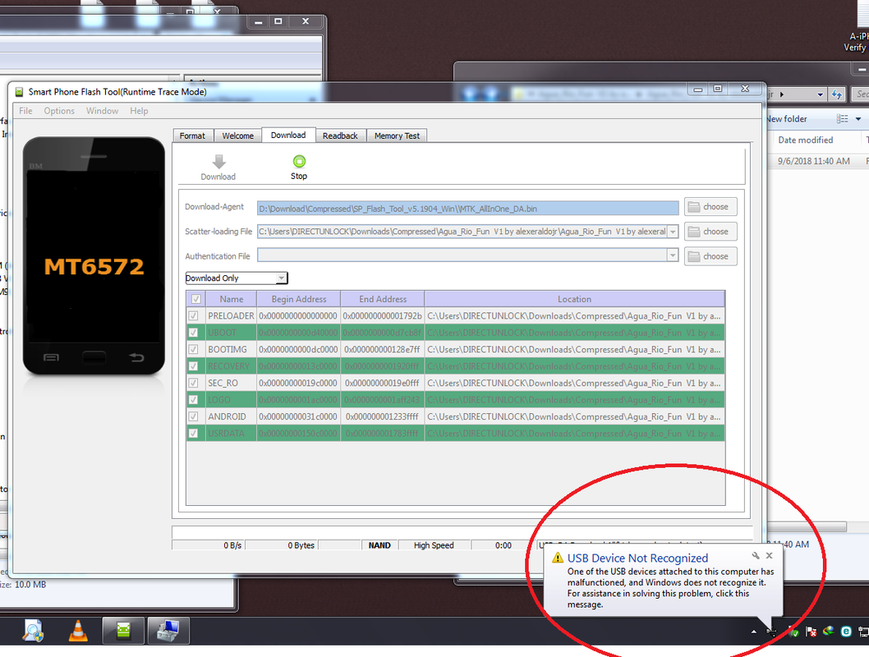Open Explorer view options dropdown arrow
The width and height of the screenshot is (869, 657).
pyautogui.click(x=858, y=118)
